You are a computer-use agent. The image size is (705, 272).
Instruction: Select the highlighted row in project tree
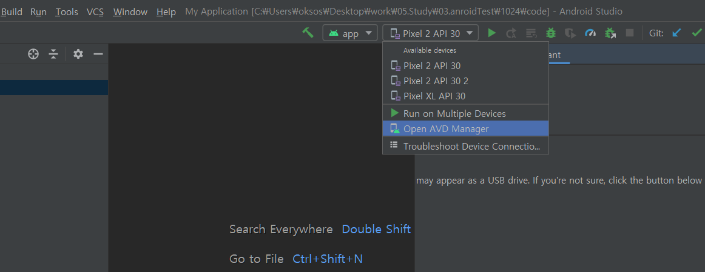tap(54, 87)
